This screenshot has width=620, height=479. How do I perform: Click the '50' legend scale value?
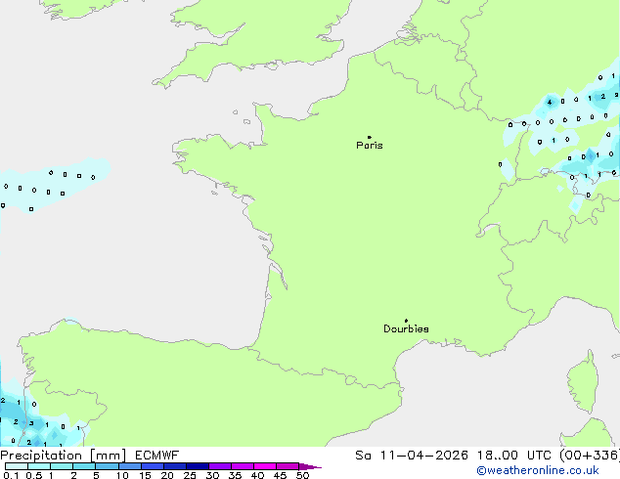302,475
